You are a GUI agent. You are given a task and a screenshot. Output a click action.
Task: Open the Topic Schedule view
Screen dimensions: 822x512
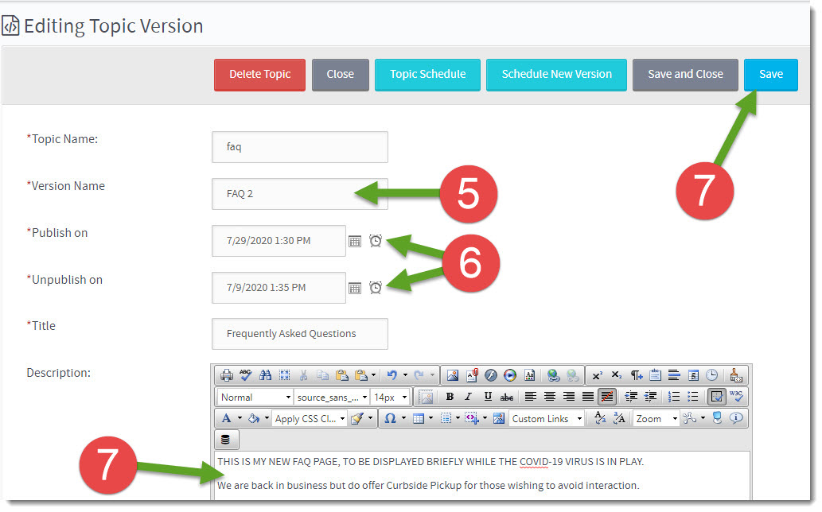pos(427,74)
